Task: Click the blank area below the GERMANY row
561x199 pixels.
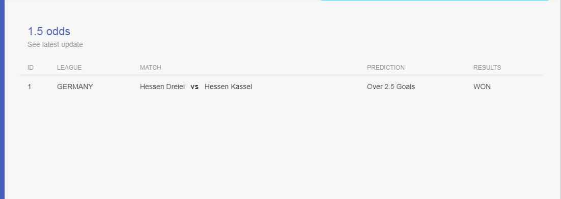Action: coord(282,143)
